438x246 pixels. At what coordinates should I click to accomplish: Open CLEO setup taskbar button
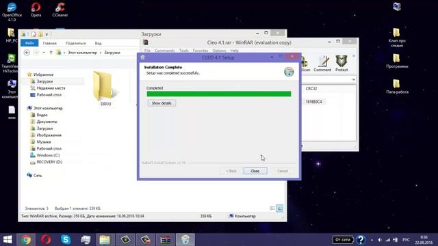(185, 240)
